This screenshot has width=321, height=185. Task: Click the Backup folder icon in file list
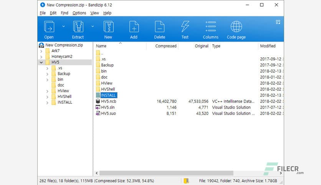point(98,65)
